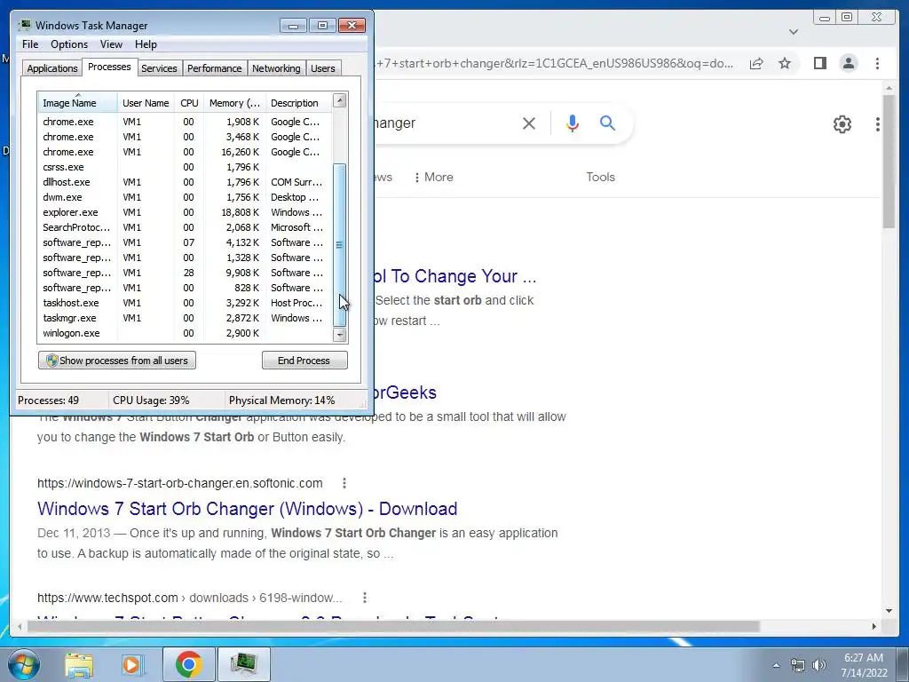Open Google search Tools
909x682 pixels.
click(x=600, y=177)
